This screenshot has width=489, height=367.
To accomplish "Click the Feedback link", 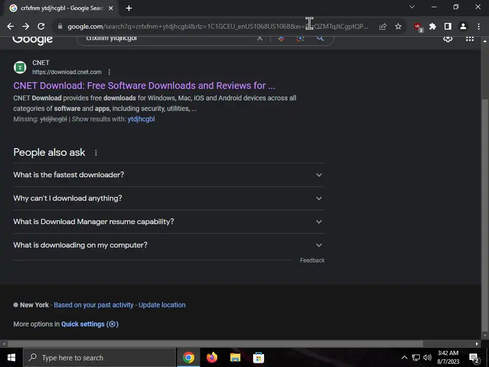I will click(312, 260).
